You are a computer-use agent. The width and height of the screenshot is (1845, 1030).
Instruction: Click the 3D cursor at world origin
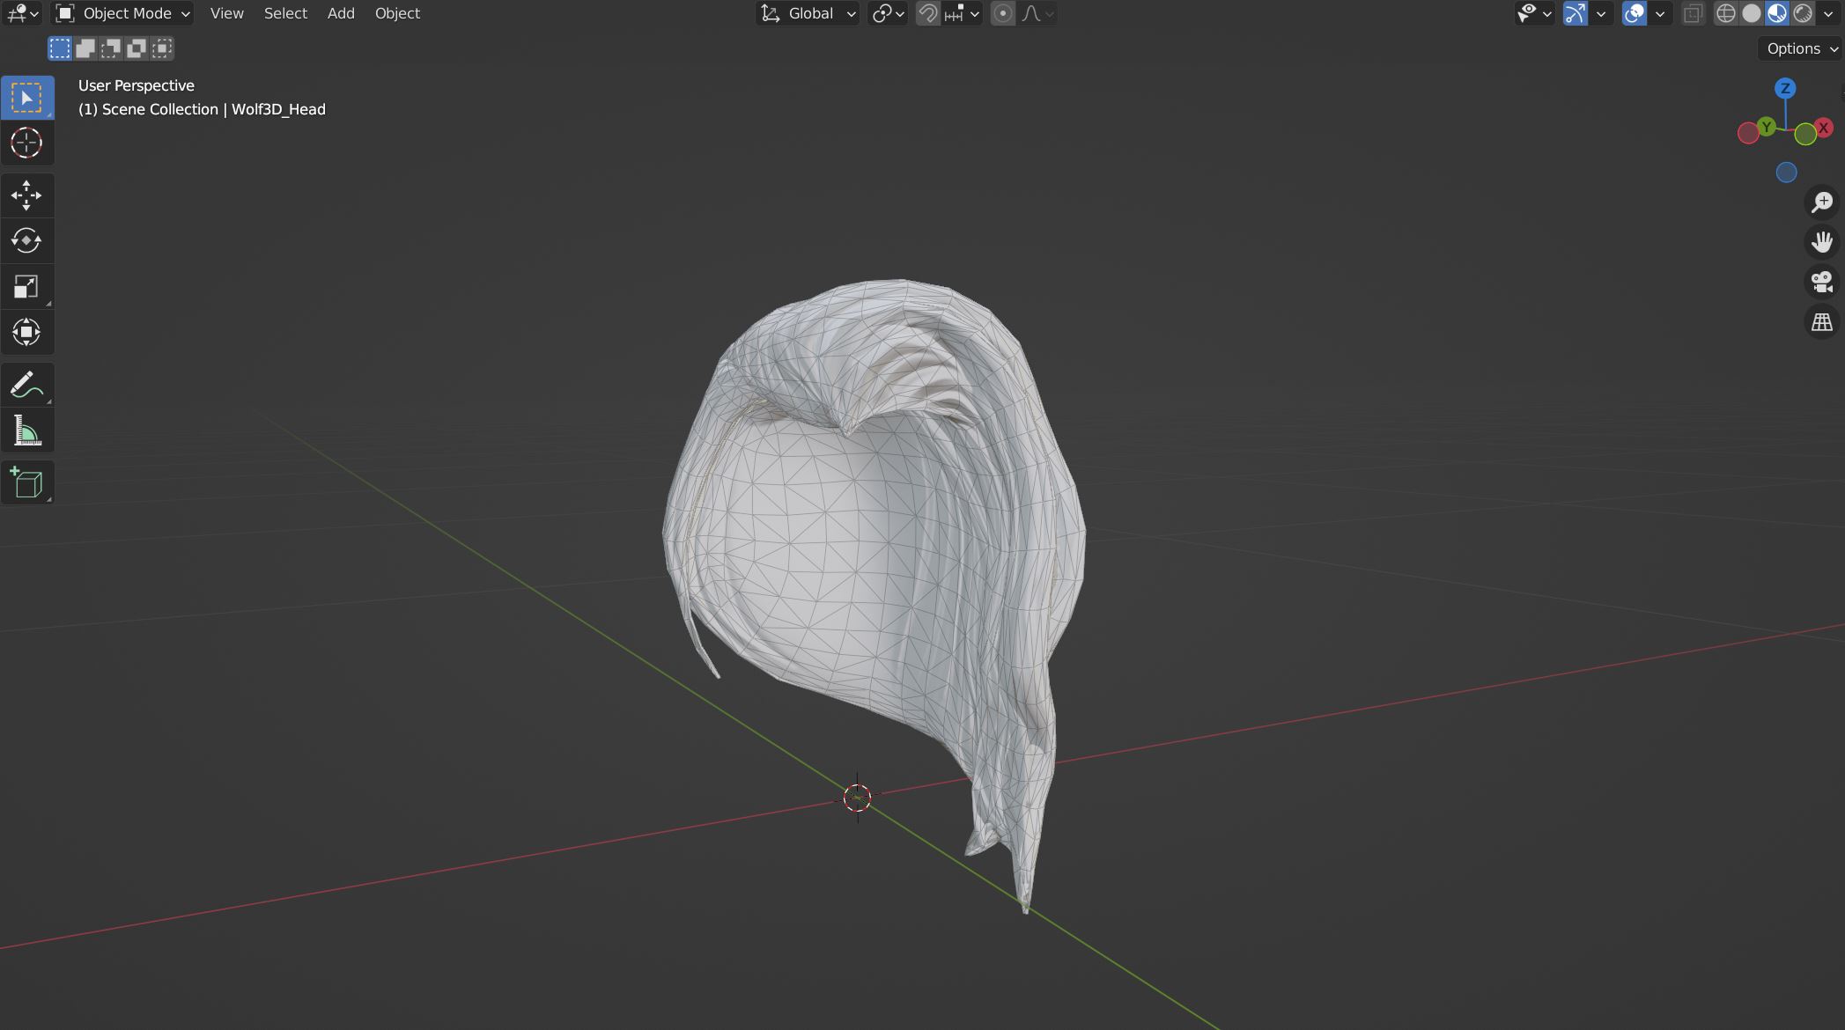857,798
